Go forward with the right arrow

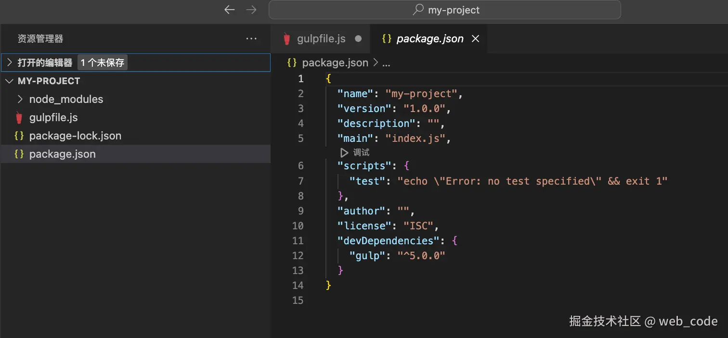(x=251, y=10)
